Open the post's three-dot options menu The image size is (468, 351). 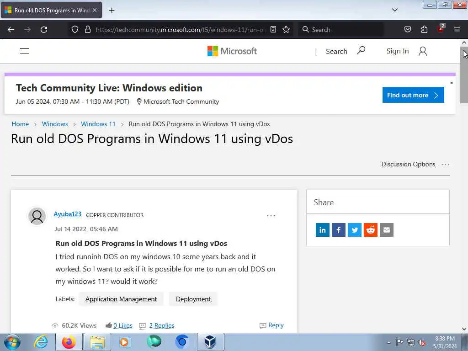pos(271,216)
